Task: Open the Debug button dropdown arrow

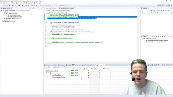Action: click(x=14, y=5)
